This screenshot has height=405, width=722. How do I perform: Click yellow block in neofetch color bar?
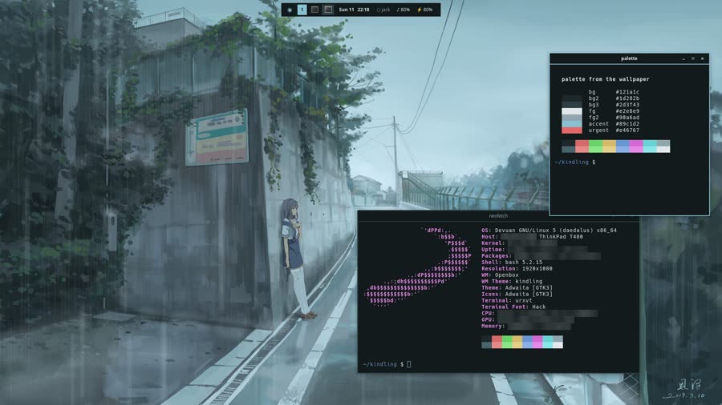tap(517, 342)
